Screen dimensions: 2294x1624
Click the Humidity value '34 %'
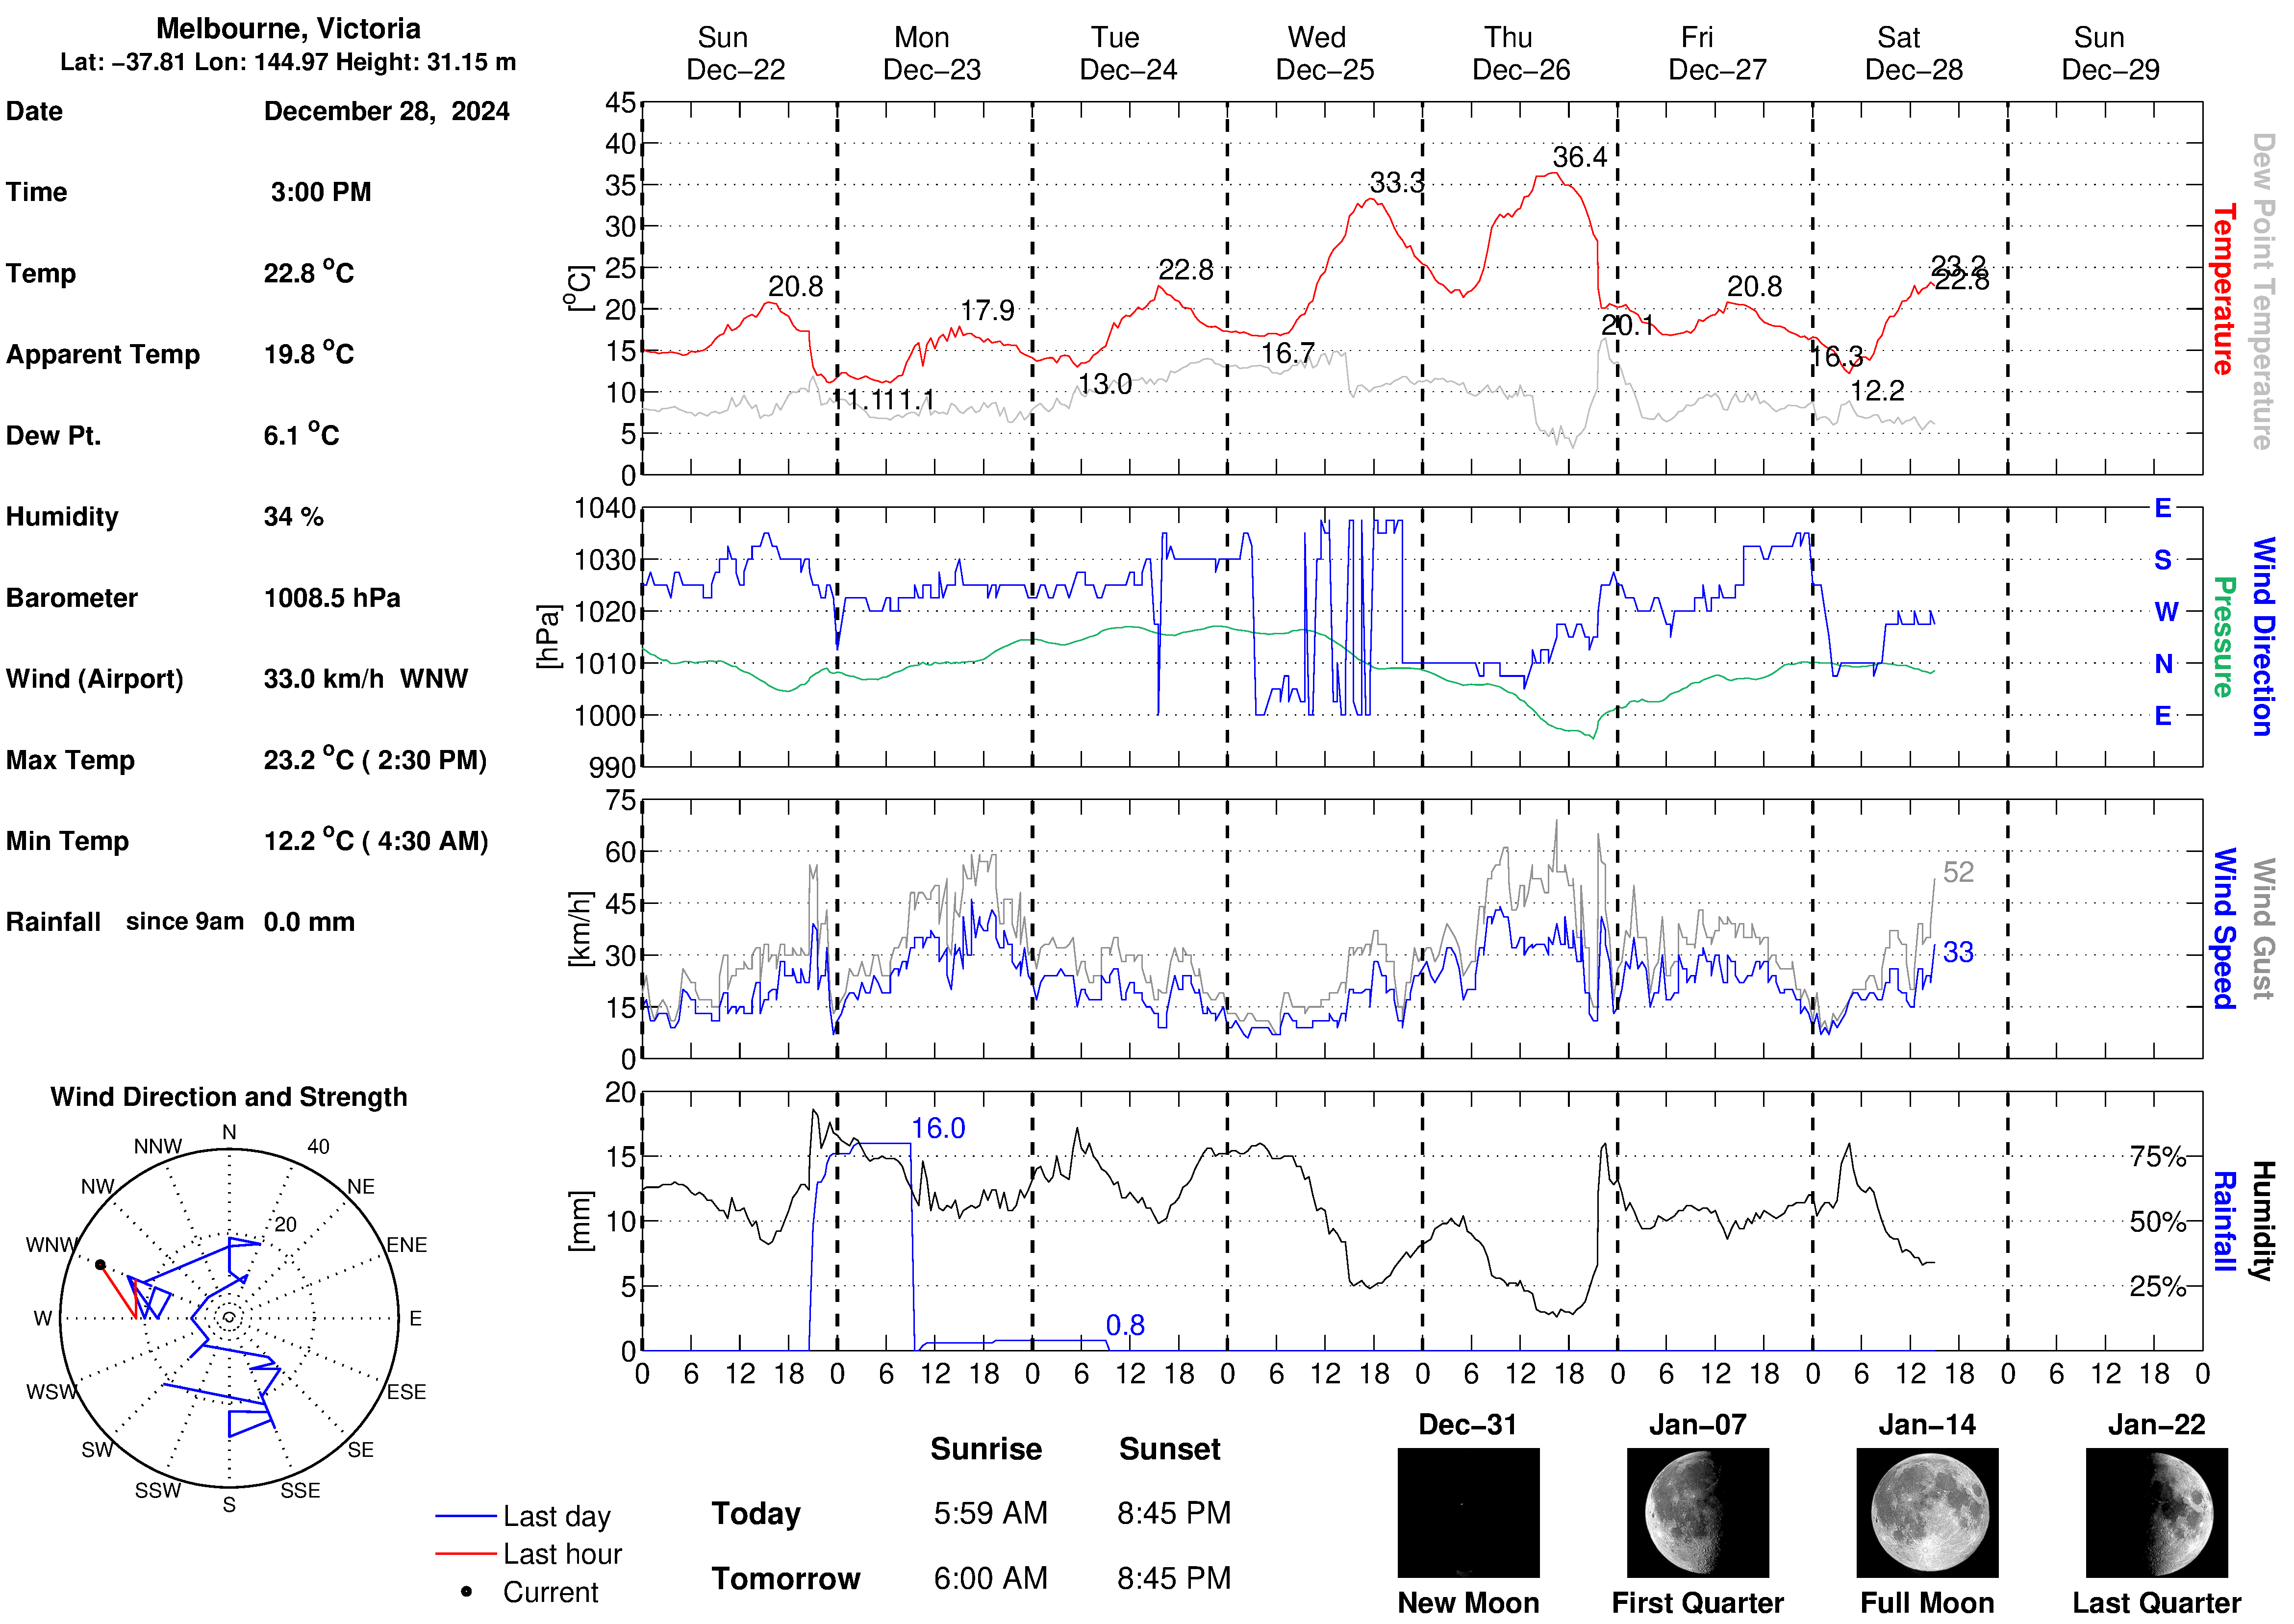293,517
